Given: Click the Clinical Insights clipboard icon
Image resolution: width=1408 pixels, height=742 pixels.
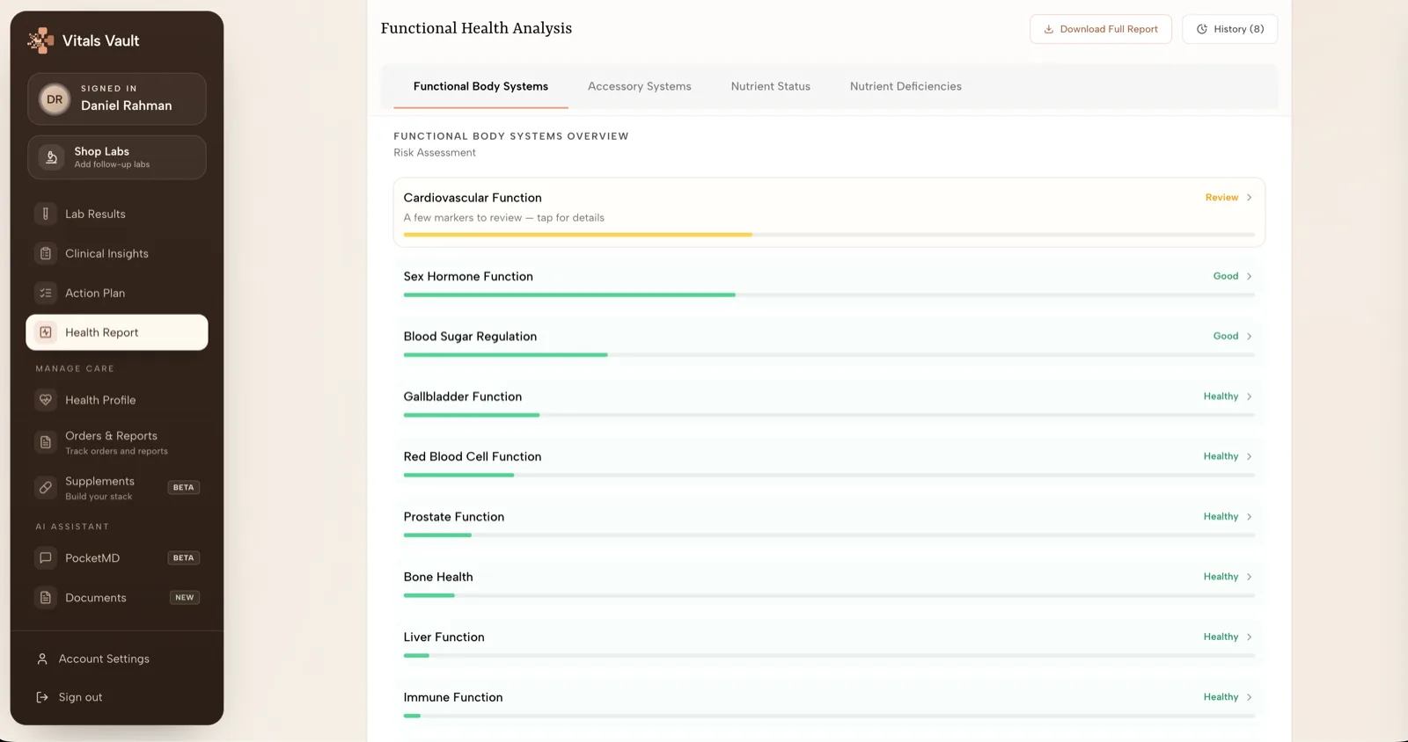Looking at the screenshot, I should (46, 253).
